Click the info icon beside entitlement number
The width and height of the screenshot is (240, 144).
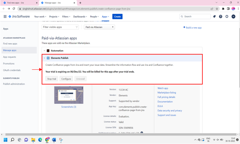(142, 133)
